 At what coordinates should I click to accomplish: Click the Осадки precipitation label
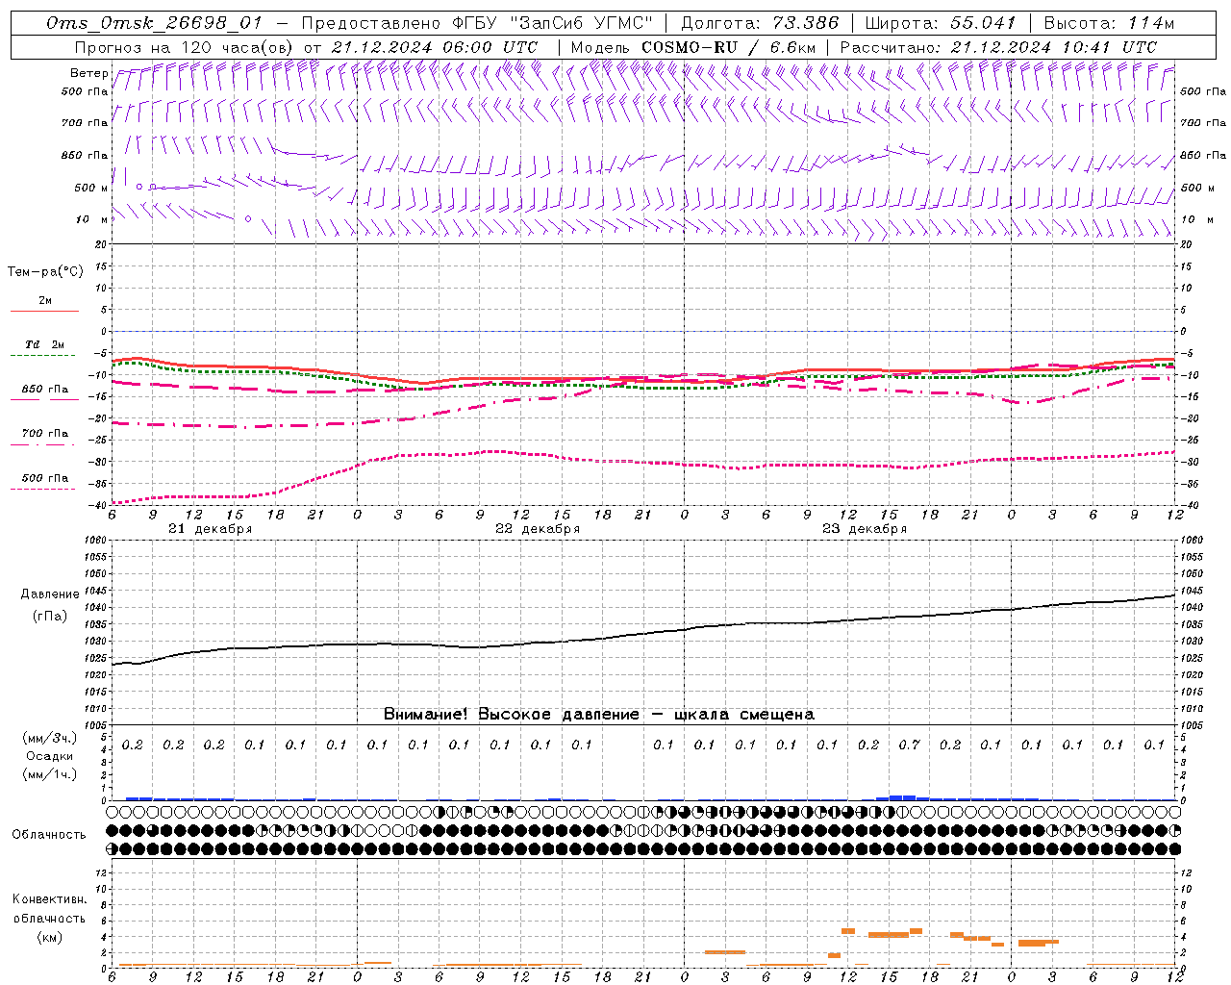(50, 756)
